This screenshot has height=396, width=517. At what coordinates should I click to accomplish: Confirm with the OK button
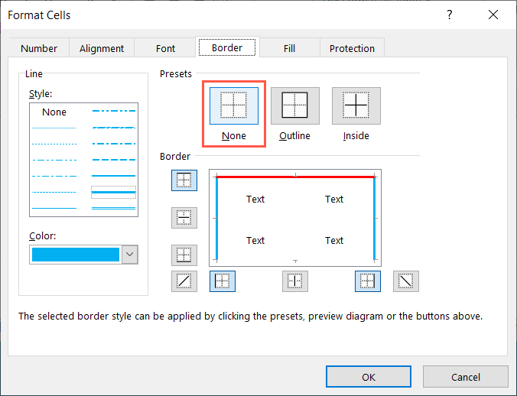tap(369, 377)
